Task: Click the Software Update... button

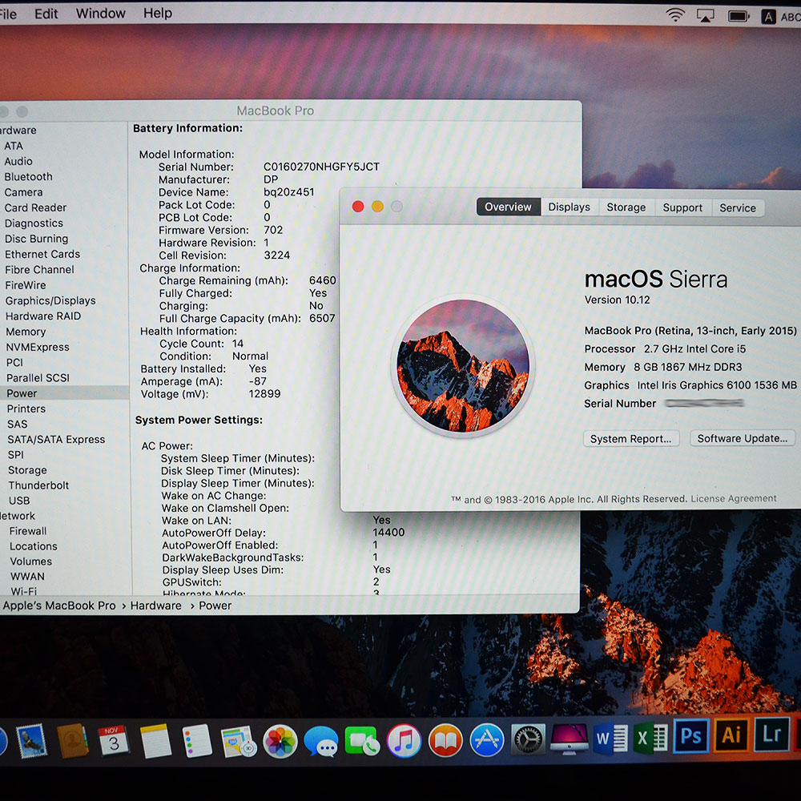Action: click(743, 438)
